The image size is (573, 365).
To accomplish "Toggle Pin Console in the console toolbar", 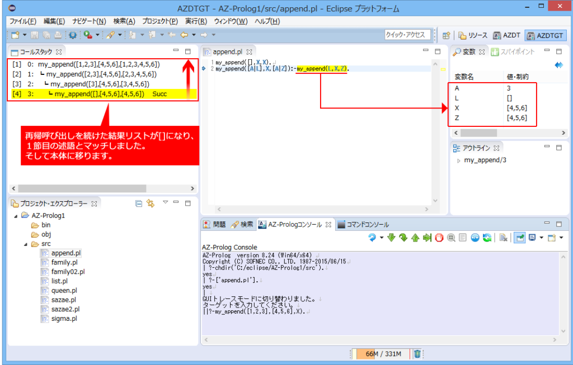I will 519,237.
